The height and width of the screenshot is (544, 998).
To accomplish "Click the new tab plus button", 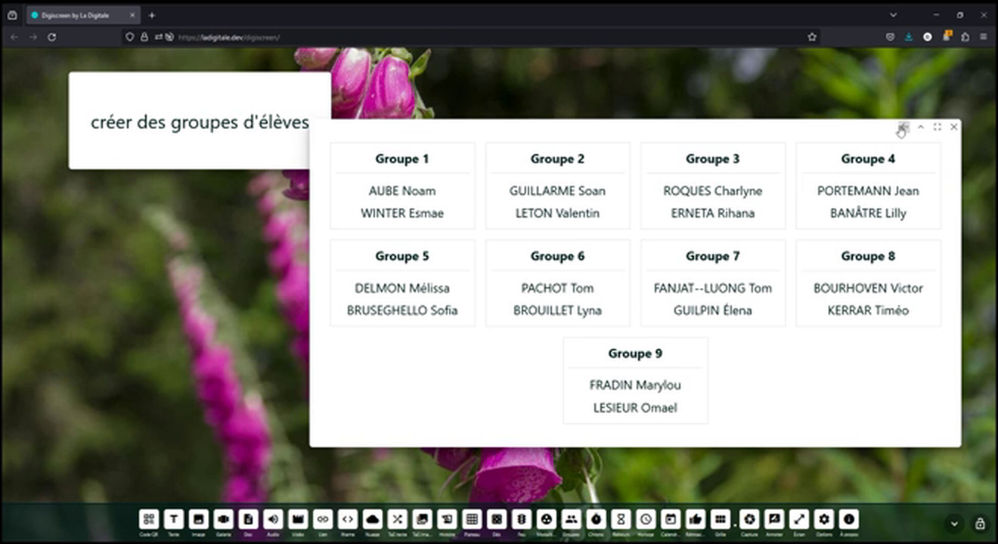I will (152, 15).
